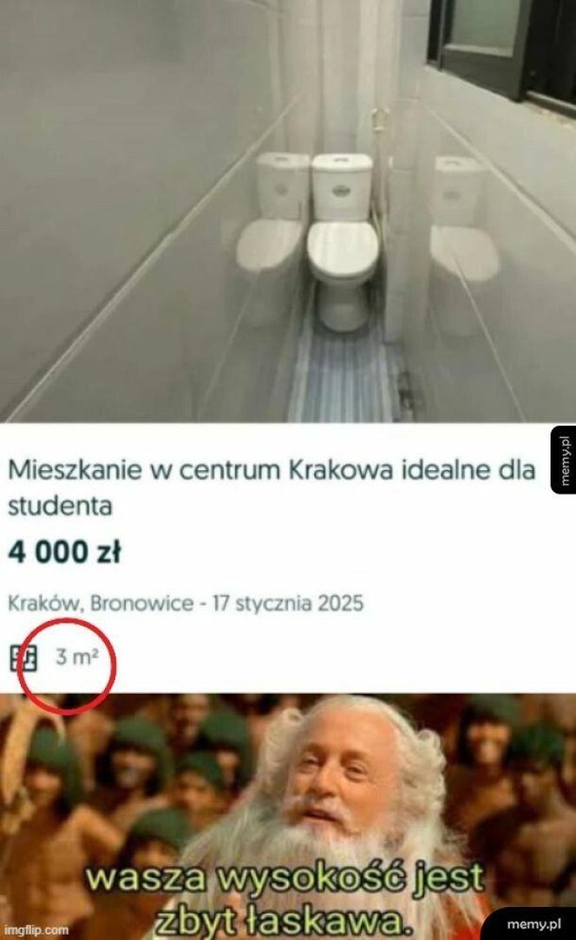Screen dimensions: 576x940
Task: Click the red circle annotation
Action: click(x=65, y=666)
